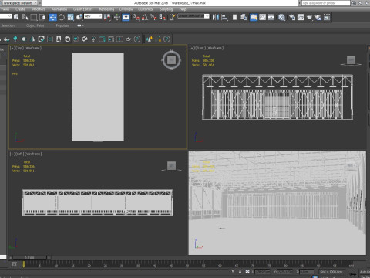Open Mini Curve Editor icon by timeline
Viewport: 370px width, 278px height.
pyautogui.click(x=14, y=264)
